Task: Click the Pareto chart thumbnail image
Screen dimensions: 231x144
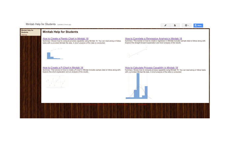Action: coord(55,54)
